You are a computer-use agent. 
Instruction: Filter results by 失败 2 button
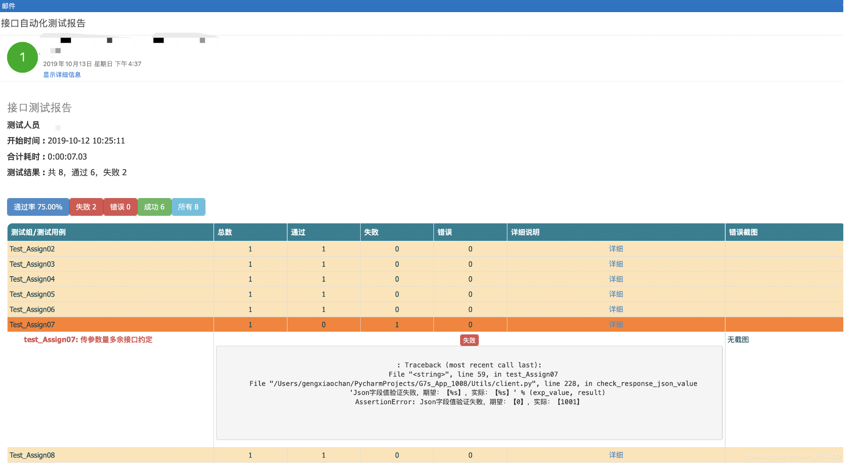click(x=86, y=207)
